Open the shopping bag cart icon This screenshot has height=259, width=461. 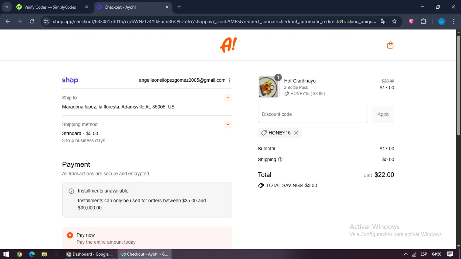[x=390, y=45]
